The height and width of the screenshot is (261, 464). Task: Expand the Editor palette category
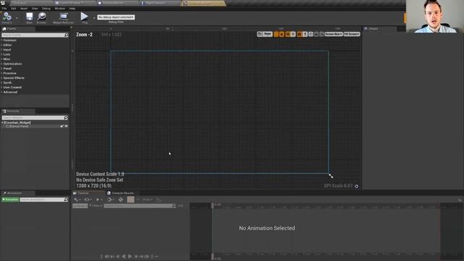[7, 45]
